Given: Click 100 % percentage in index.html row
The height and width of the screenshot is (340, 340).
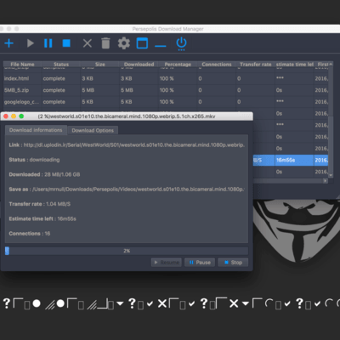Looking at the screenshot, I should point(167,78).
